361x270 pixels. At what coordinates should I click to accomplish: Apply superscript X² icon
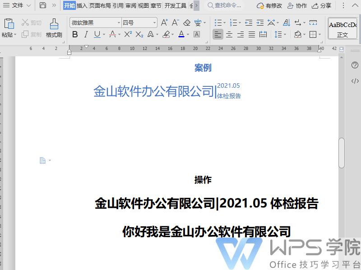pyautogui.click(x=128, y=35)
